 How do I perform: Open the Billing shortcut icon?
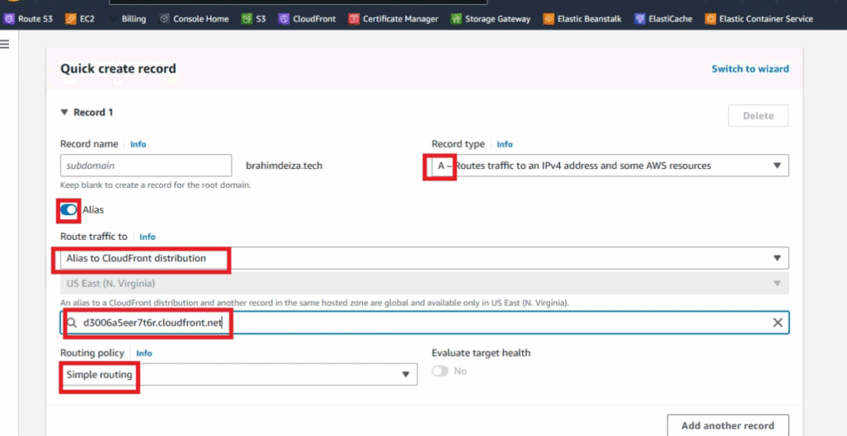pyautogui.click(x=112, y=19)
